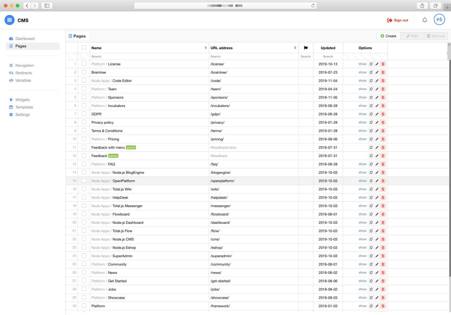The image size is (451, 315).
Task: Click the flag column header icon
Action: pos(306,48)
